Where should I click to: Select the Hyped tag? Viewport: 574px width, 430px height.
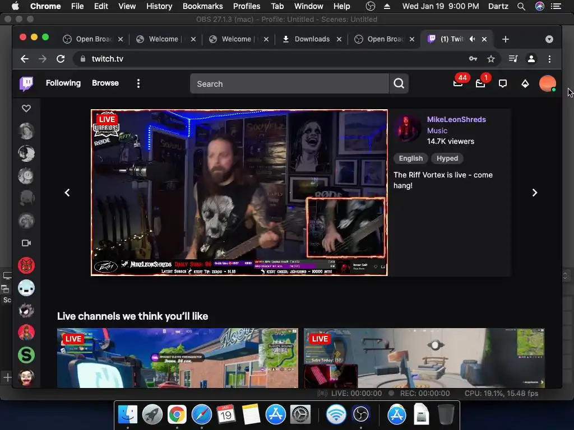[447, 158]
